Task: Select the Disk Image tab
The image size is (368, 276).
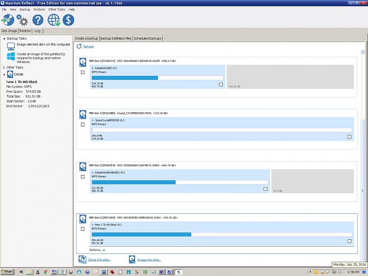Action: click(9, 31)
